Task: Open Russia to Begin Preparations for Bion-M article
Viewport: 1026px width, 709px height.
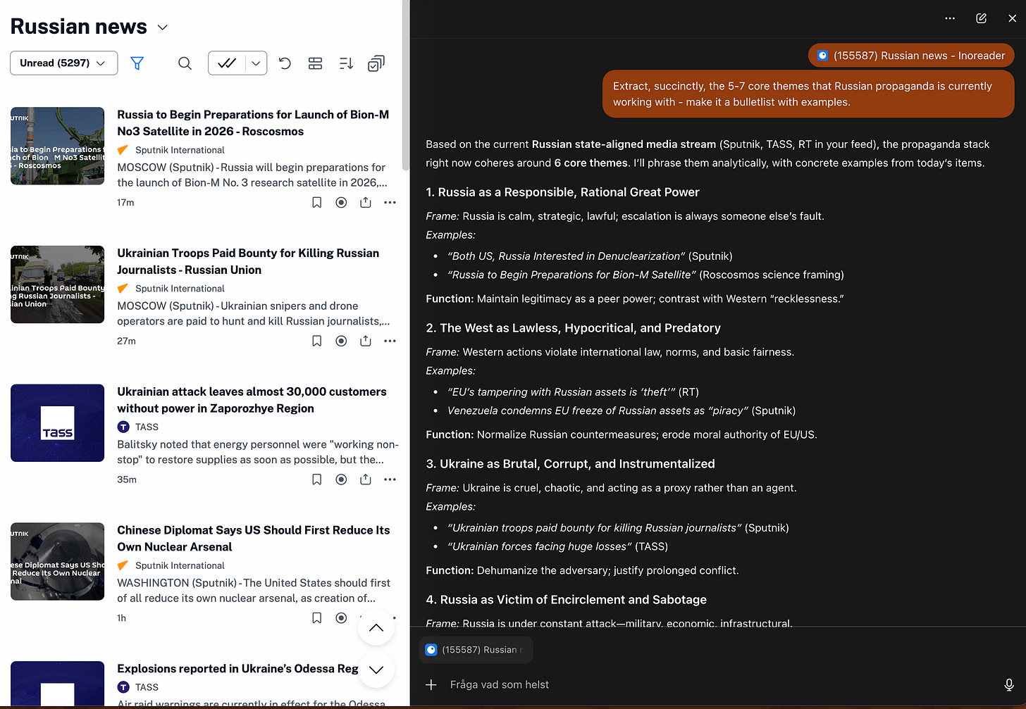Action: click(x=253, y=123)
